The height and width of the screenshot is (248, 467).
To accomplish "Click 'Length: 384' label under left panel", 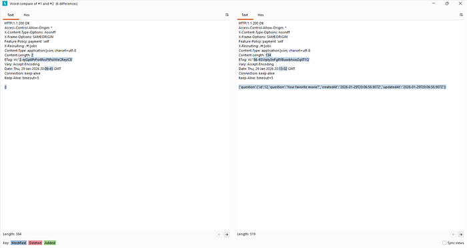I will [12, 234].
